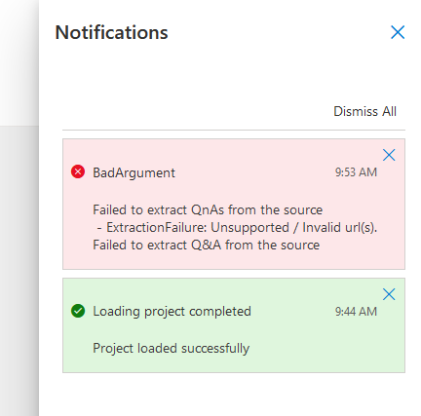
Task: Click empty space below notifications list
Action: tap(234, 395)
